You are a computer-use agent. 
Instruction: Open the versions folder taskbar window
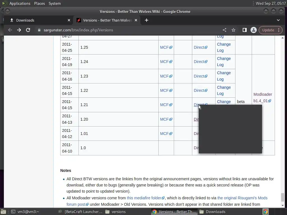pos(116,212)
